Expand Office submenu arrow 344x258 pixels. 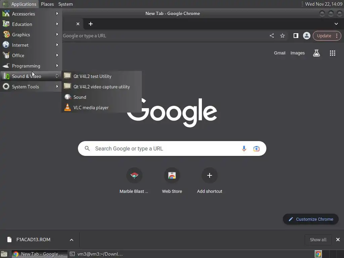(57, 55)
